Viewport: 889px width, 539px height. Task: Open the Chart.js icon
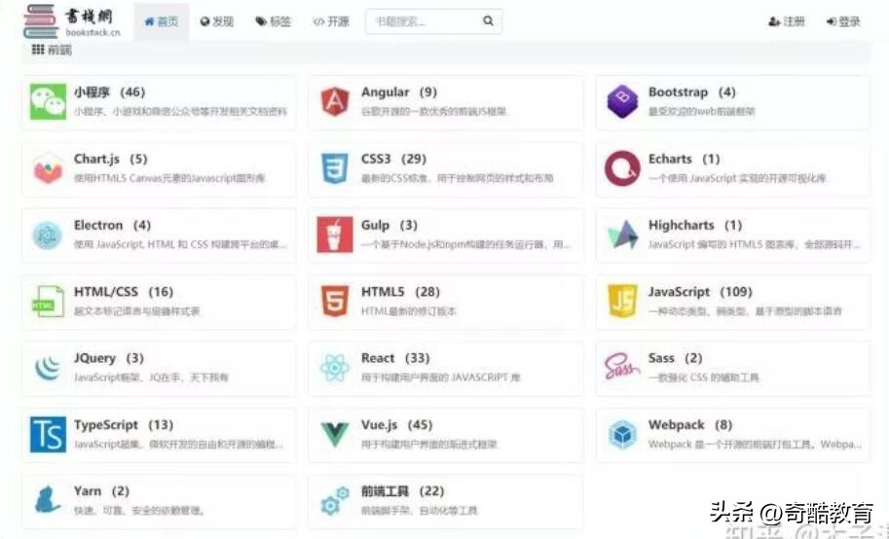pyautogui.click(x=48, y=169)
